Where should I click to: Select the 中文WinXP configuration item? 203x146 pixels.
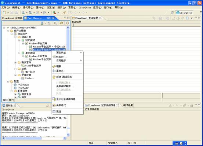tap(23, 88)
